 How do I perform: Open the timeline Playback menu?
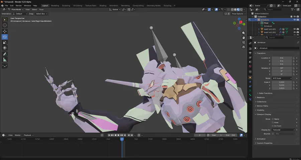[28, 135]
